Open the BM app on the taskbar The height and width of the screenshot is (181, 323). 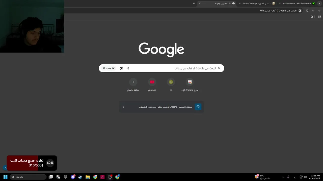(58, 177)
